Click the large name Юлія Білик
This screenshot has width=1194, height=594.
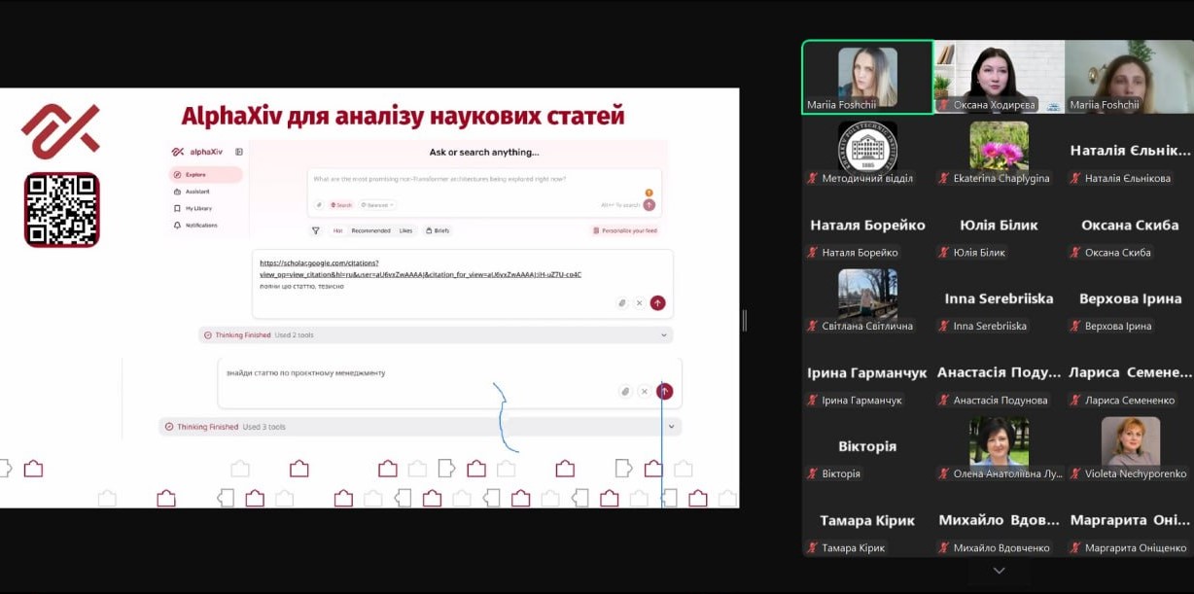(x=999, y=225)
